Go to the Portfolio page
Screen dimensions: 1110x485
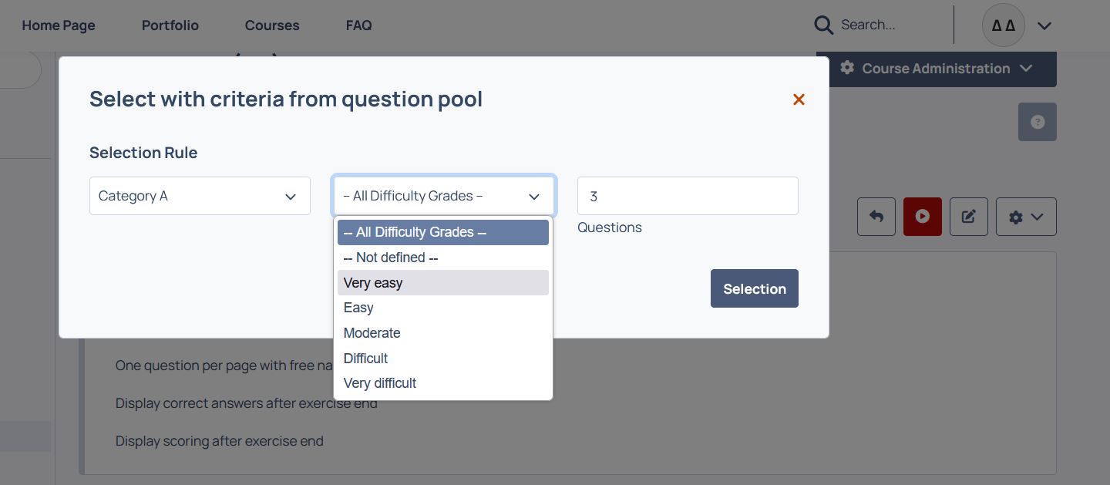tap(170, 25)
